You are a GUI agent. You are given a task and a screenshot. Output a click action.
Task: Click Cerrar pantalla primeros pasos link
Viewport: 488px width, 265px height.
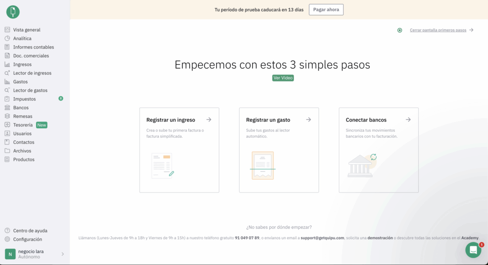[x=438, y=30]
